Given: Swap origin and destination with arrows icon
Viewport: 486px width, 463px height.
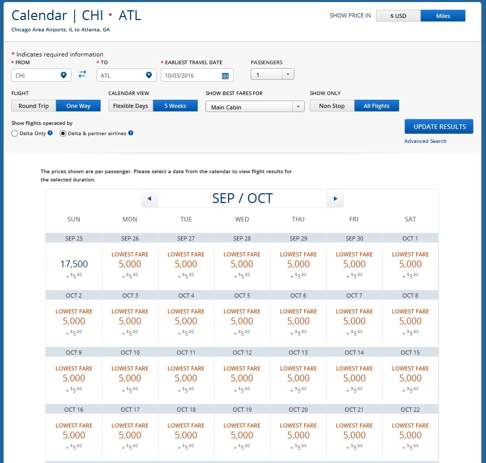Looking at the screenshot, I should pyautogui.click(x=82, y=75).
